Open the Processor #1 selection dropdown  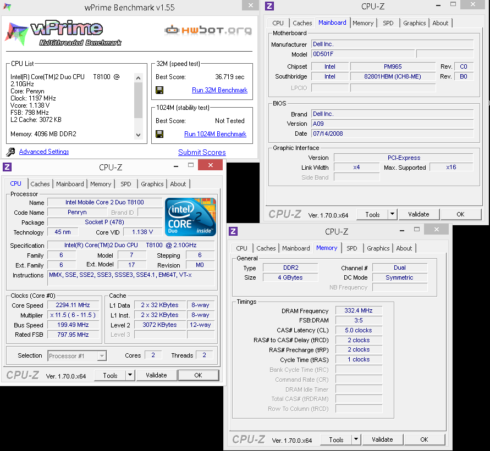(77, 356)
